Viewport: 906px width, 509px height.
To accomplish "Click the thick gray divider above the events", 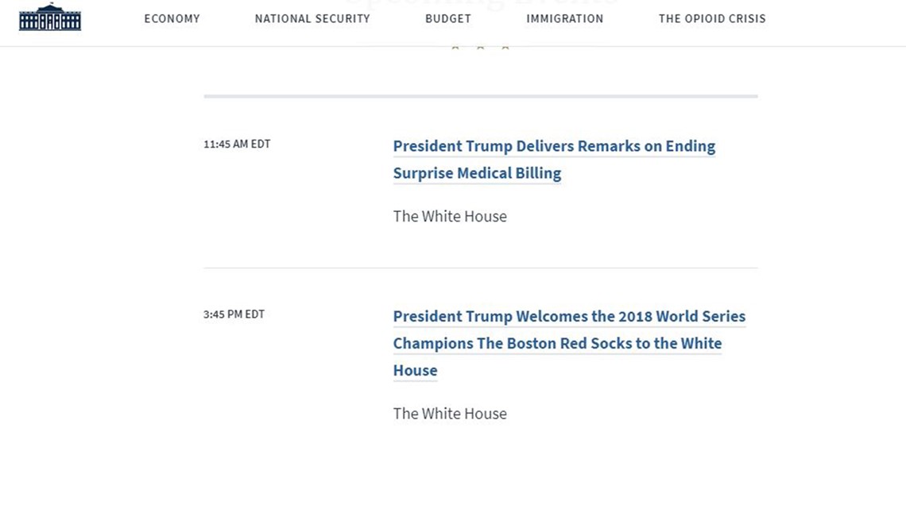I will [481, 96].
